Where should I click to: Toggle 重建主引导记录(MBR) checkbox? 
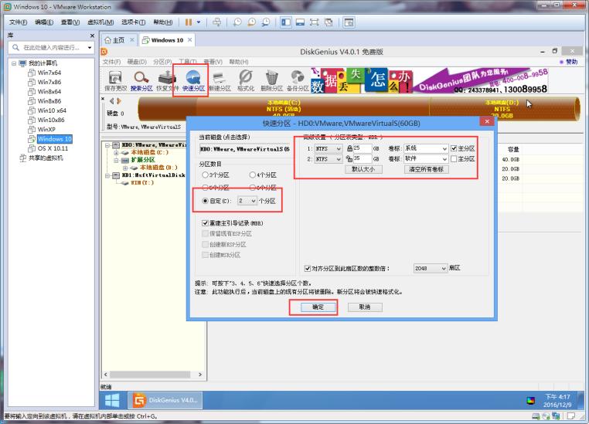pyautogui.click(x=205, y=223)
